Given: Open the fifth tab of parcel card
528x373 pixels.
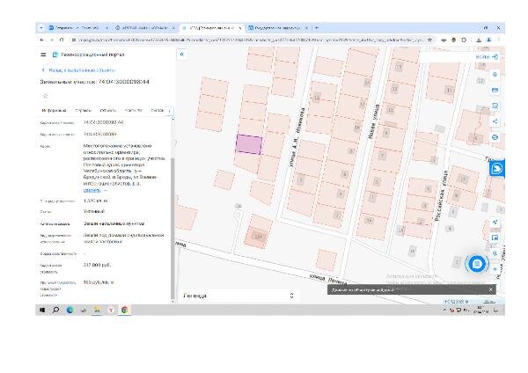Looking at the screenshot, I should click(158, 111).
